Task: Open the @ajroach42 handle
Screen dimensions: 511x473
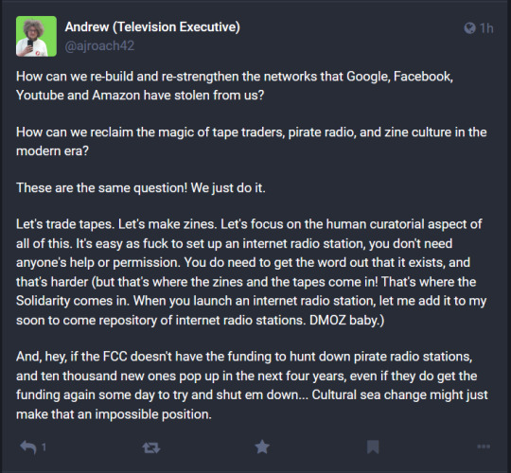Action: [x=99, y=46]
